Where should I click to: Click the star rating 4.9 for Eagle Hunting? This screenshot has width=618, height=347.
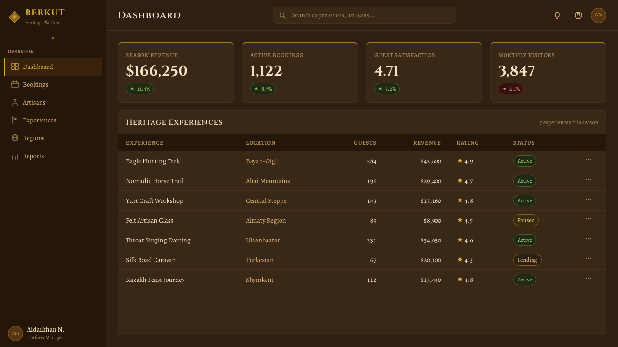click(465, 161)
